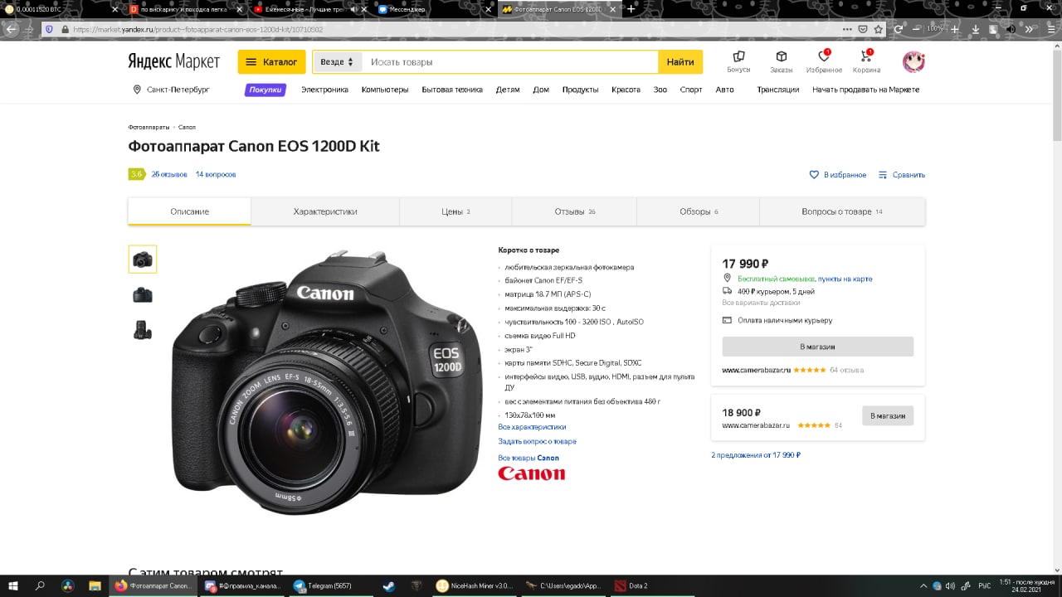Open the Заказы orders icon
The height and width of the screenshot is (597, 1062).
pos(781,61)
